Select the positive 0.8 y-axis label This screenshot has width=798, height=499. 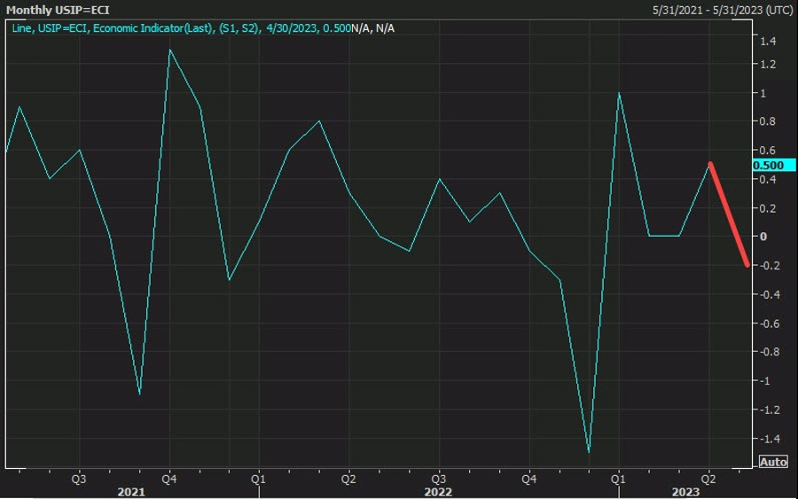(x=767, y=121)
